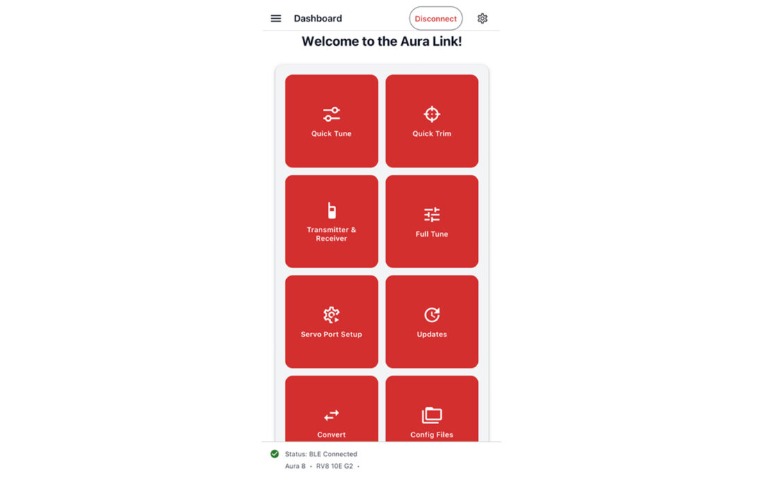Screen dimensions: 764x479
Task: Click the Aura 8 device label
Action: pos(295,466)
